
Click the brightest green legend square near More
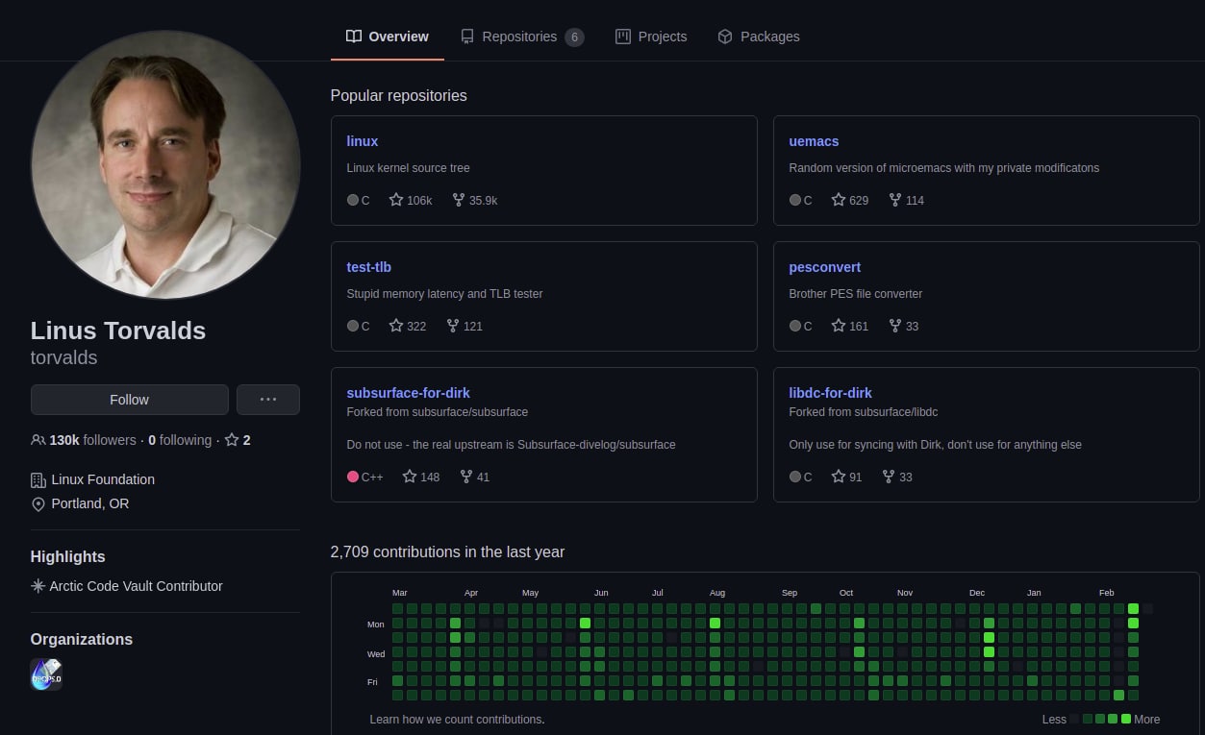[x=1126, y=719]
